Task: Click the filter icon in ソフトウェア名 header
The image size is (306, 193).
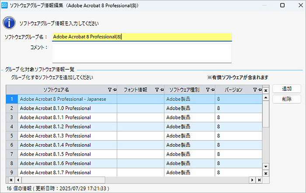Action: pos(110,90)
